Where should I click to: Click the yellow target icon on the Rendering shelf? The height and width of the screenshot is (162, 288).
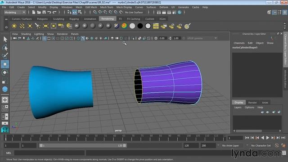[x=187, y=26]
